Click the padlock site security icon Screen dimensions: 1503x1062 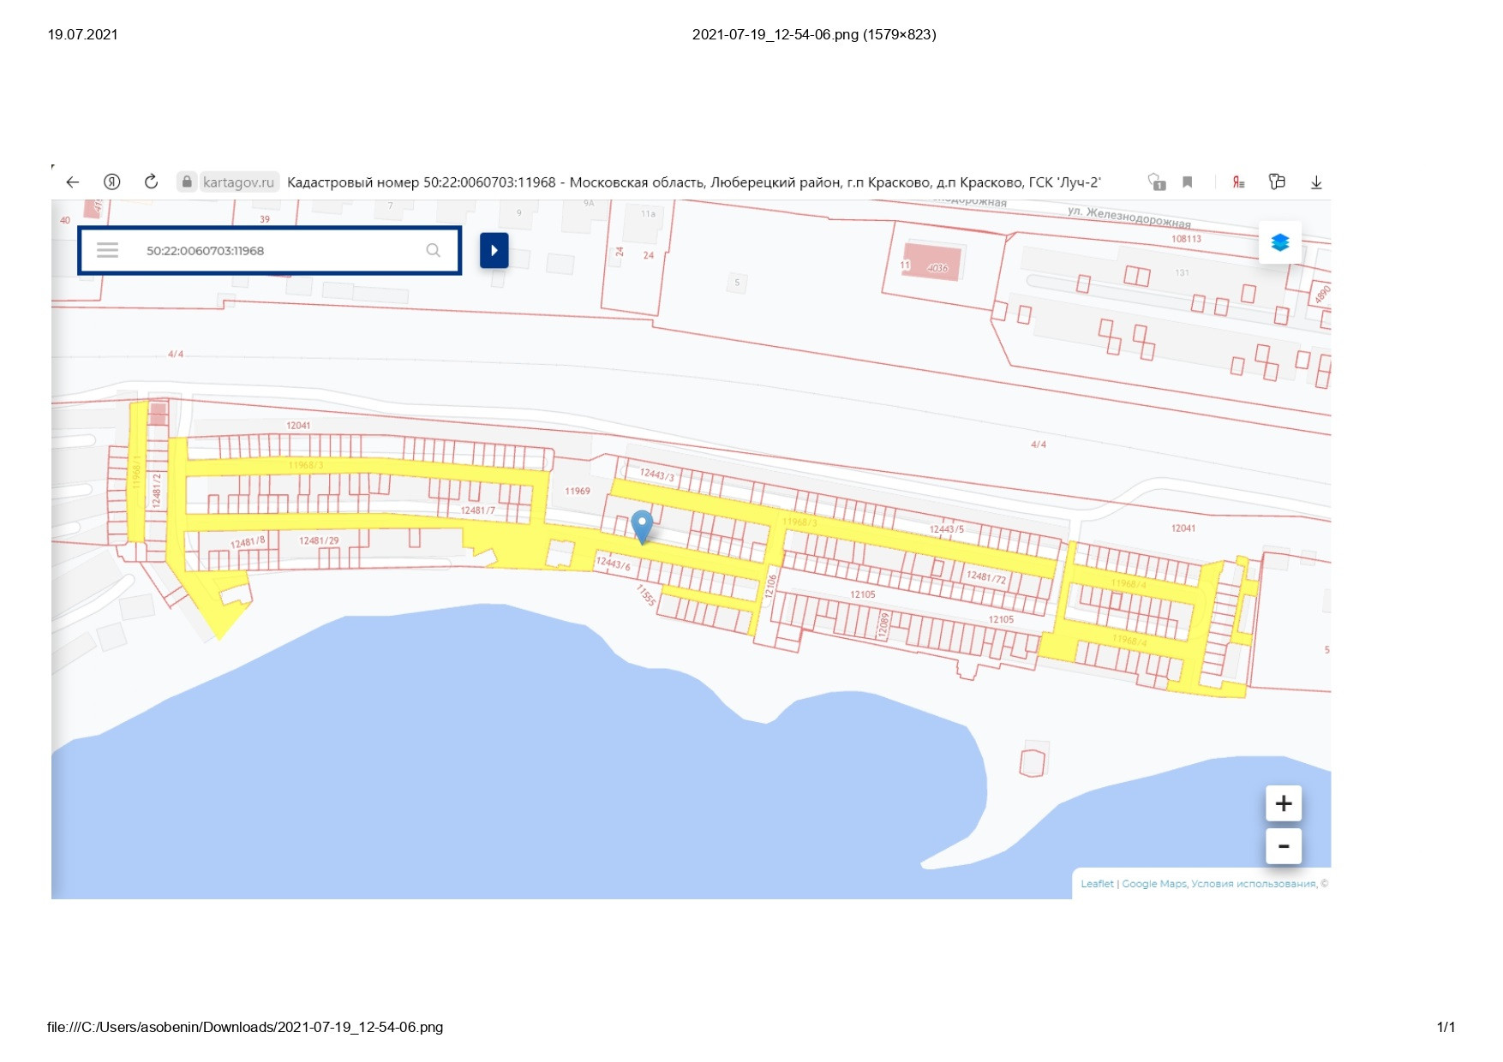pyautogui.click(x=186, y=182)
